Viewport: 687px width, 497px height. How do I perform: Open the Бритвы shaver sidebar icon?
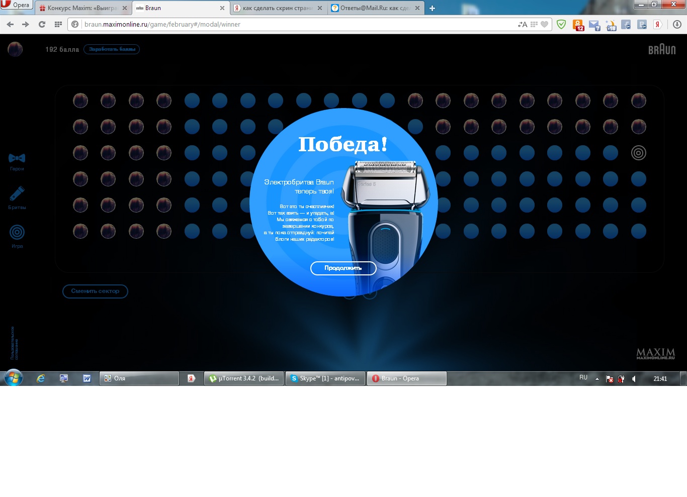17,194
